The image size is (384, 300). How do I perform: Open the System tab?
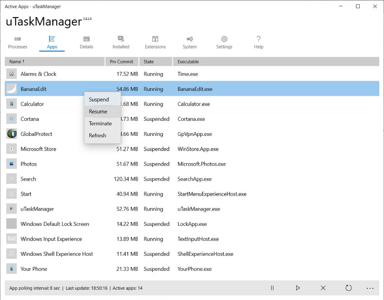(x=190, y=43)
